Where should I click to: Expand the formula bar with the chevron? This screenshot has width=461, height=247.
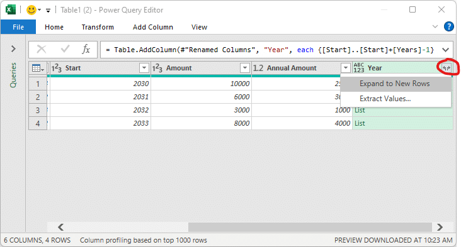445,50
